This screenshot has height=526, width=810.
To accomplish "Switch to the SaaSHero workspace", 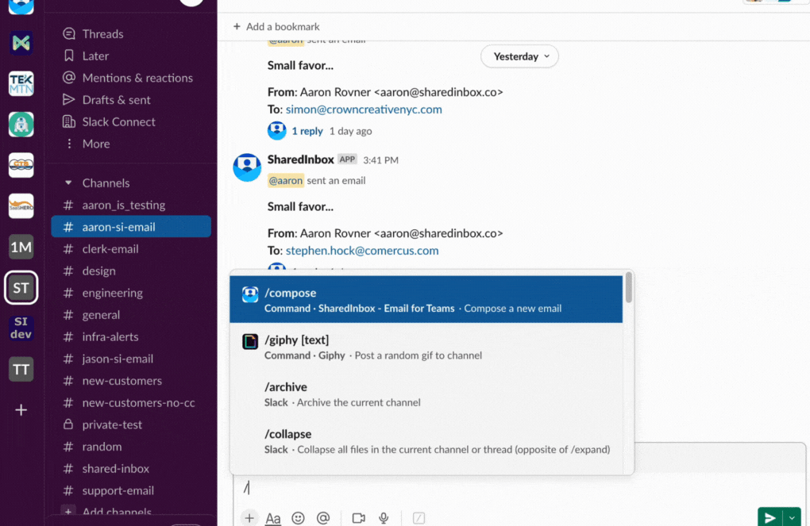I will [x=21, y=206].
